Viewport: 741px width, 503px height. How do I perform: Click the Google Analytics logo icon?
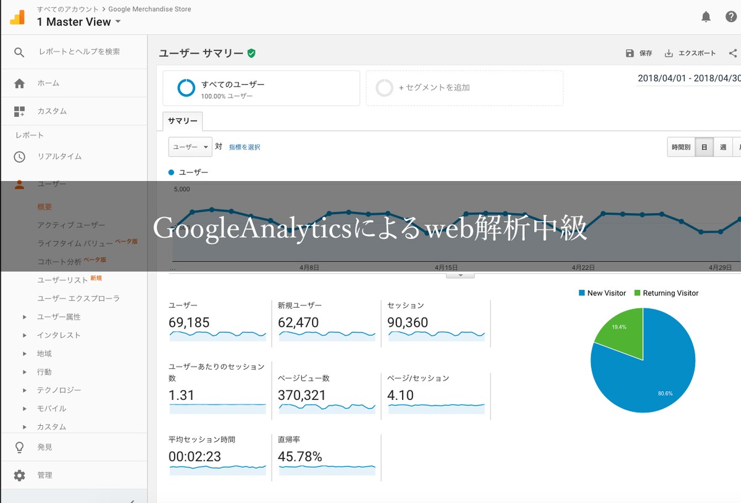17,17
